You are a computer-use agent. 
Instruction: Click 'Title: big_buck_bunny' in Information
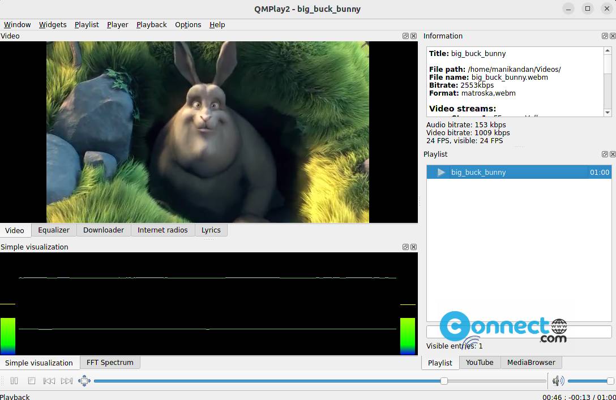[x=467, y=53]
